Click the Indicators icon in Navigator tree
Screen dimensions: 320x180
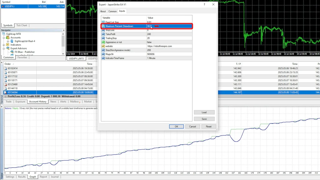(x=8, y=45)
